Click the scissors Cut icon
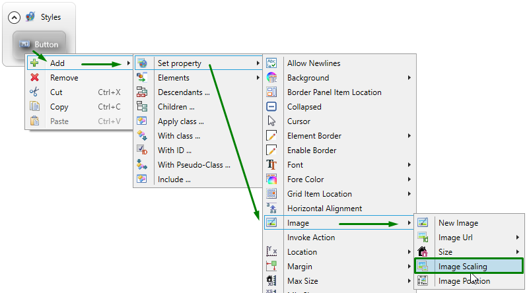 tap(34, 92)
